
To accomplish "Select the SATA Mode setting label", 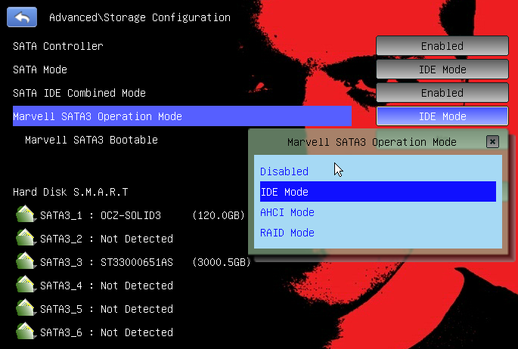I will click(x=40, y=69).
